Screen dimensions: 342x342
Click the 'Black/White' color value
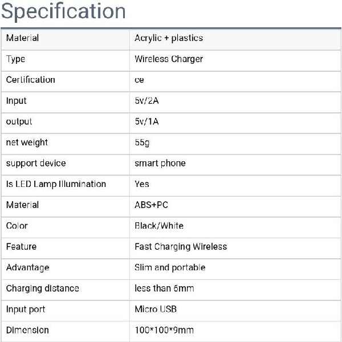click(159, 226)
